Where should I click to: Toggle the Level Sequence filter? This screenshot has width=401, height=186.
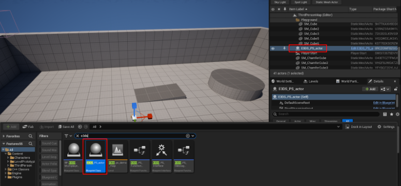[49, 157]
